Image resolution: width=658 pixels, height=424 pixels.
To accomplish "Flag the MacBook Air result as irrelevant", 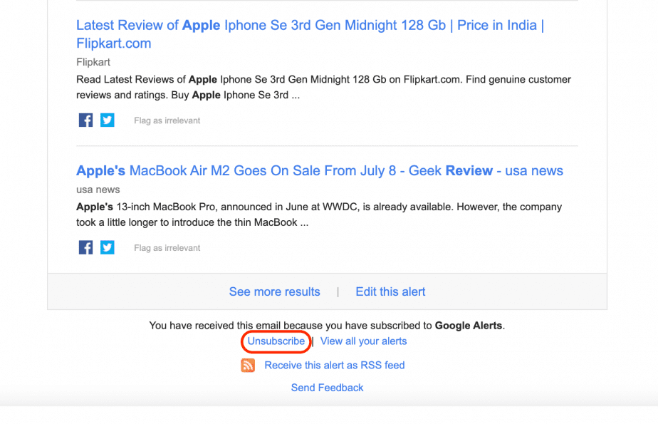I will 167,247.
